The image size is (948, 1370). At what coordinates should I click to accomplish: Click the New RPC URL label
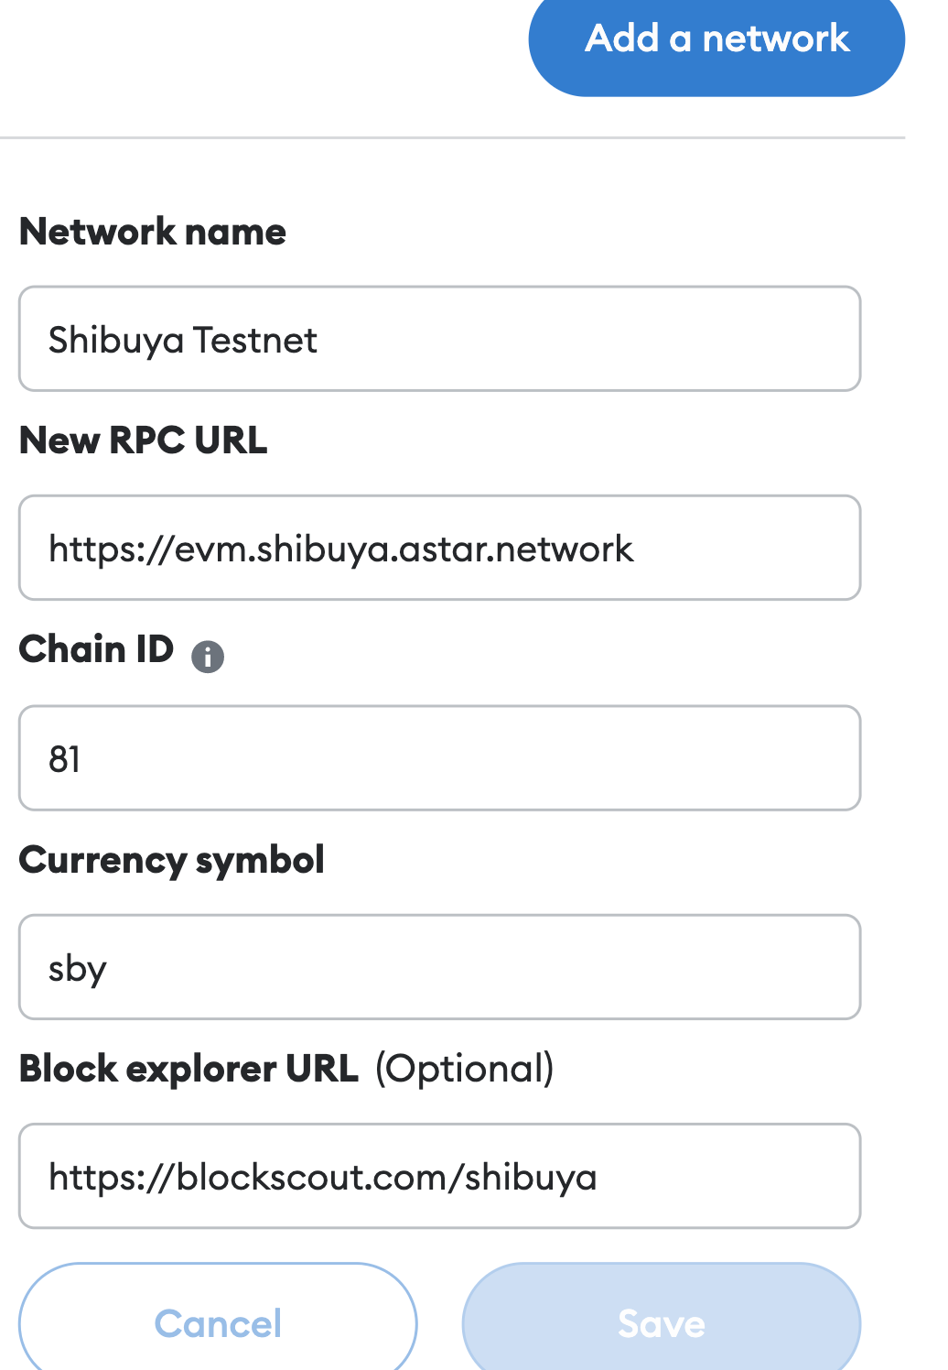(144, 440)
